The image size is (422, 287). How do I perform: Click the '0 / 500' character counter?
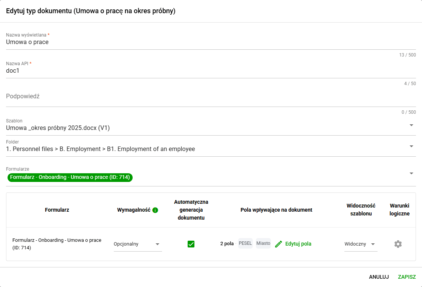point(408,112)
